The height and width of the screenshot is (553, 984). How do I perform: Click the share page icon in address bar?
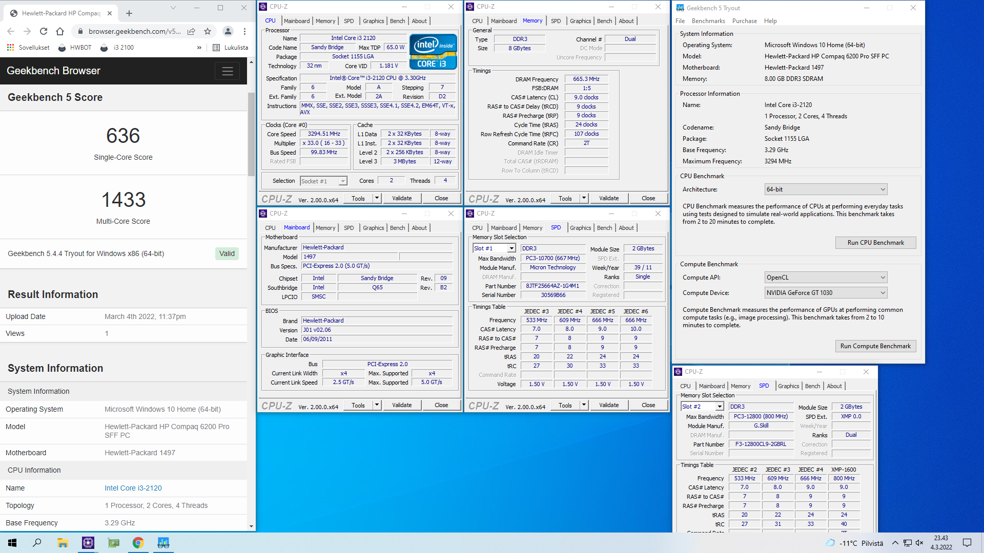point(191,31)
